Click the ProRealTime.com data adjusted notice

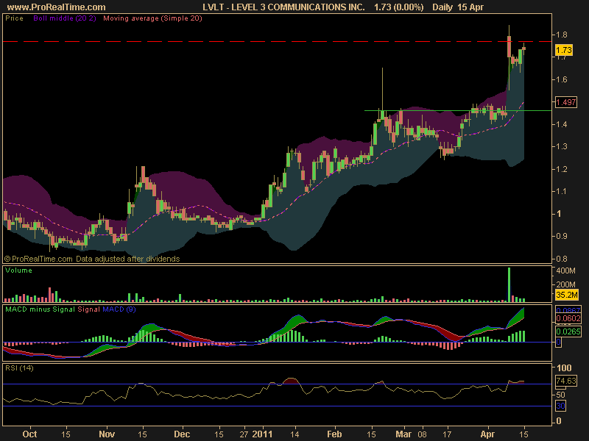click(x=92, y=259)
